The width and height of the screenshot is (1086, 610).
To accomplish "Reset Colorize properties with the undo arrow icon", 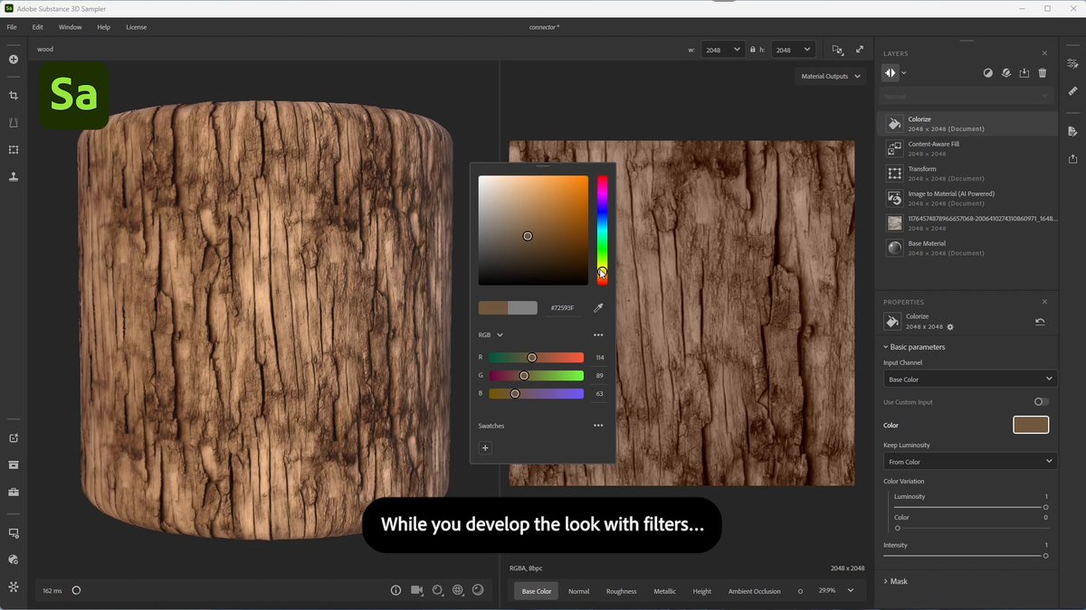I will click(1040, 322).
